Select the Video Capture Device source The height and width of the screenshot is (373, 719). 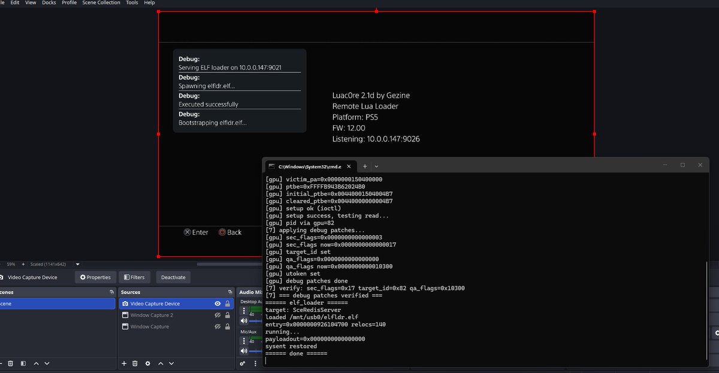176,304
